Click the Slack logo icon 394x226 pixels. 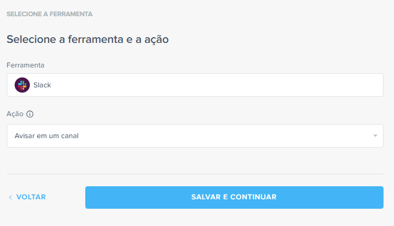pos(22,85)
